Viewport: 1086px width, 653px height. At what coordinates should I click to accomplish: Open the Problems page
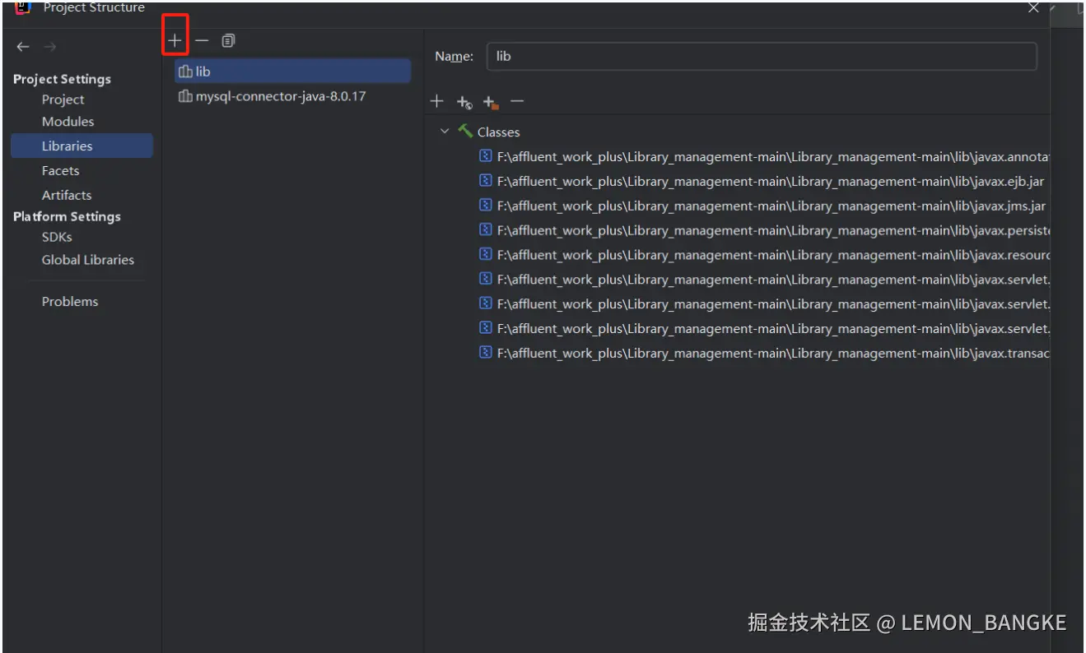coord(70,302)
